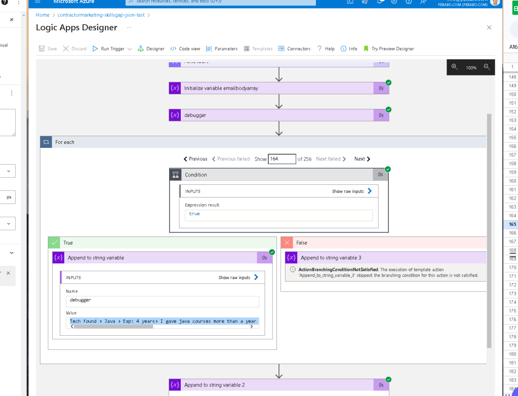Click the Value field horizontal scrollbar
The height and width of the screenshot is (396, 518).
point(113,327)
